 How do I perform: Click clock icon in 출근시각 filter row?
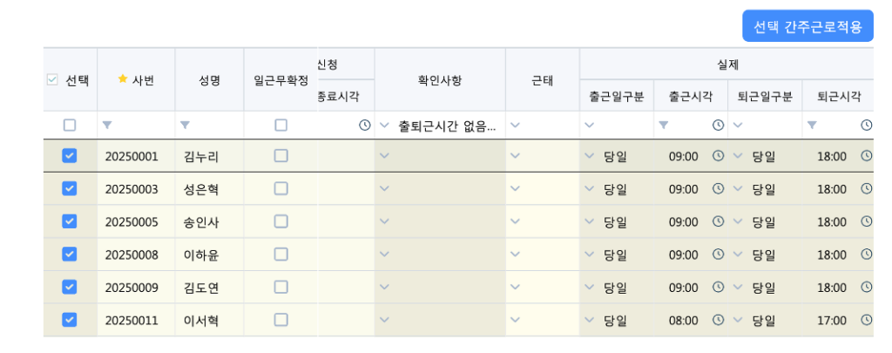(718, 126)
